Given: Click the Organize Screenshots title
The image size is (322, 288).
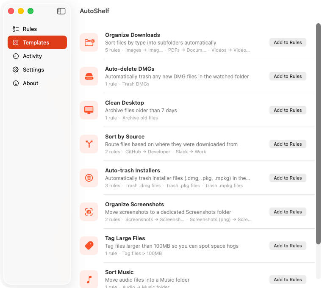Looking at the screenshot, I should click(134, 204).
